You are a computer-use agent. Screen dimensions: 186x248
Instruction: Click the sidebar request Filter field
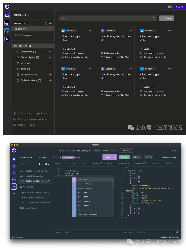[28, 164]
